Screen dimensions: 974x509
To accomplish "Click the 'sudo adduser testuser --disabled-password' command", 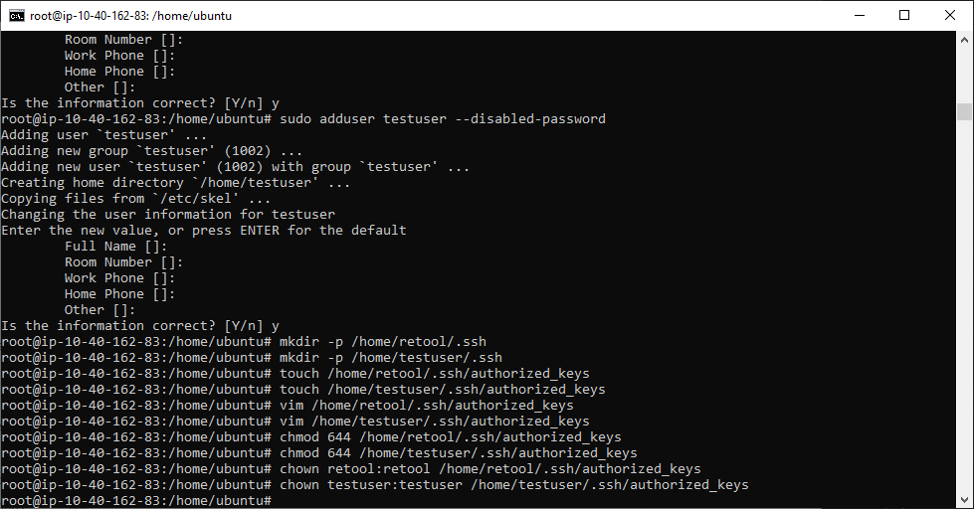I will click(443, 119).
